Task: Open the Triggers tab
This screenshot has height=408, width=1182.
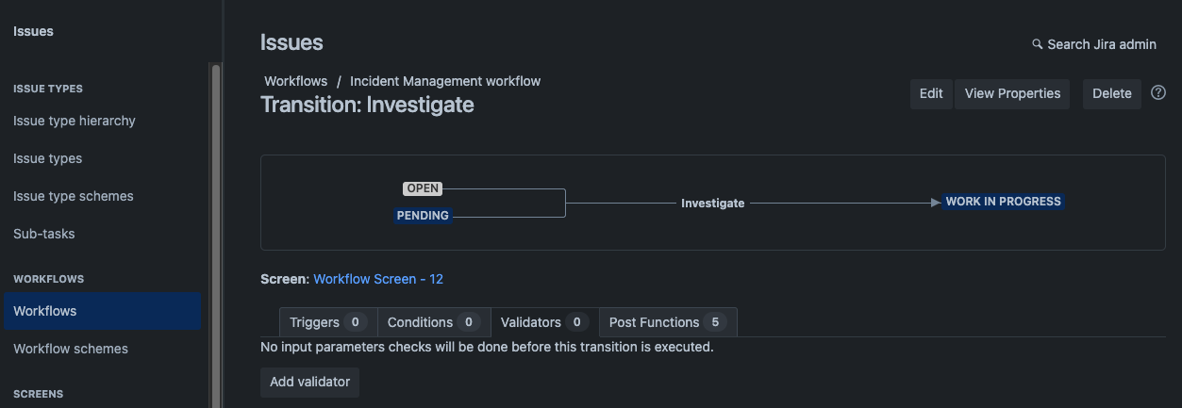Action: click(327, 322)
